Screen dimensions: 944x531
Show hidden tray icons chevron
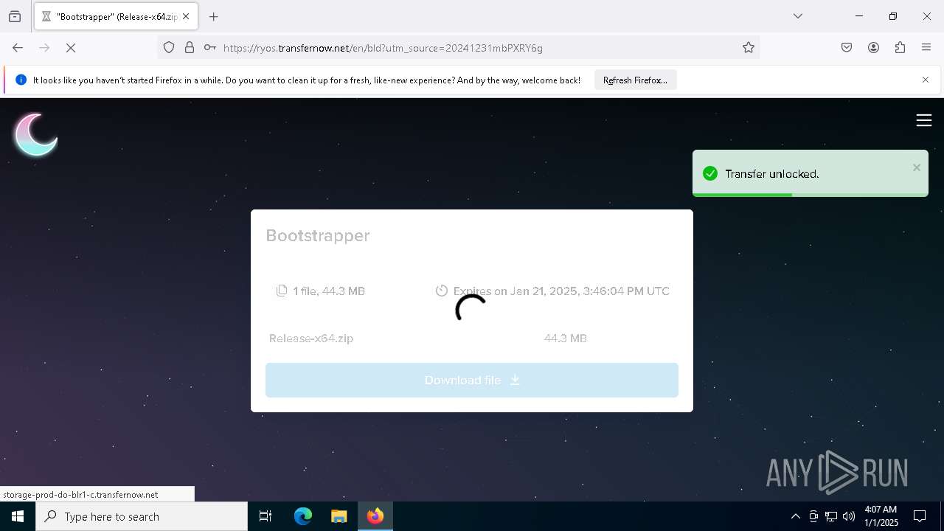click(x=795, y=516)
